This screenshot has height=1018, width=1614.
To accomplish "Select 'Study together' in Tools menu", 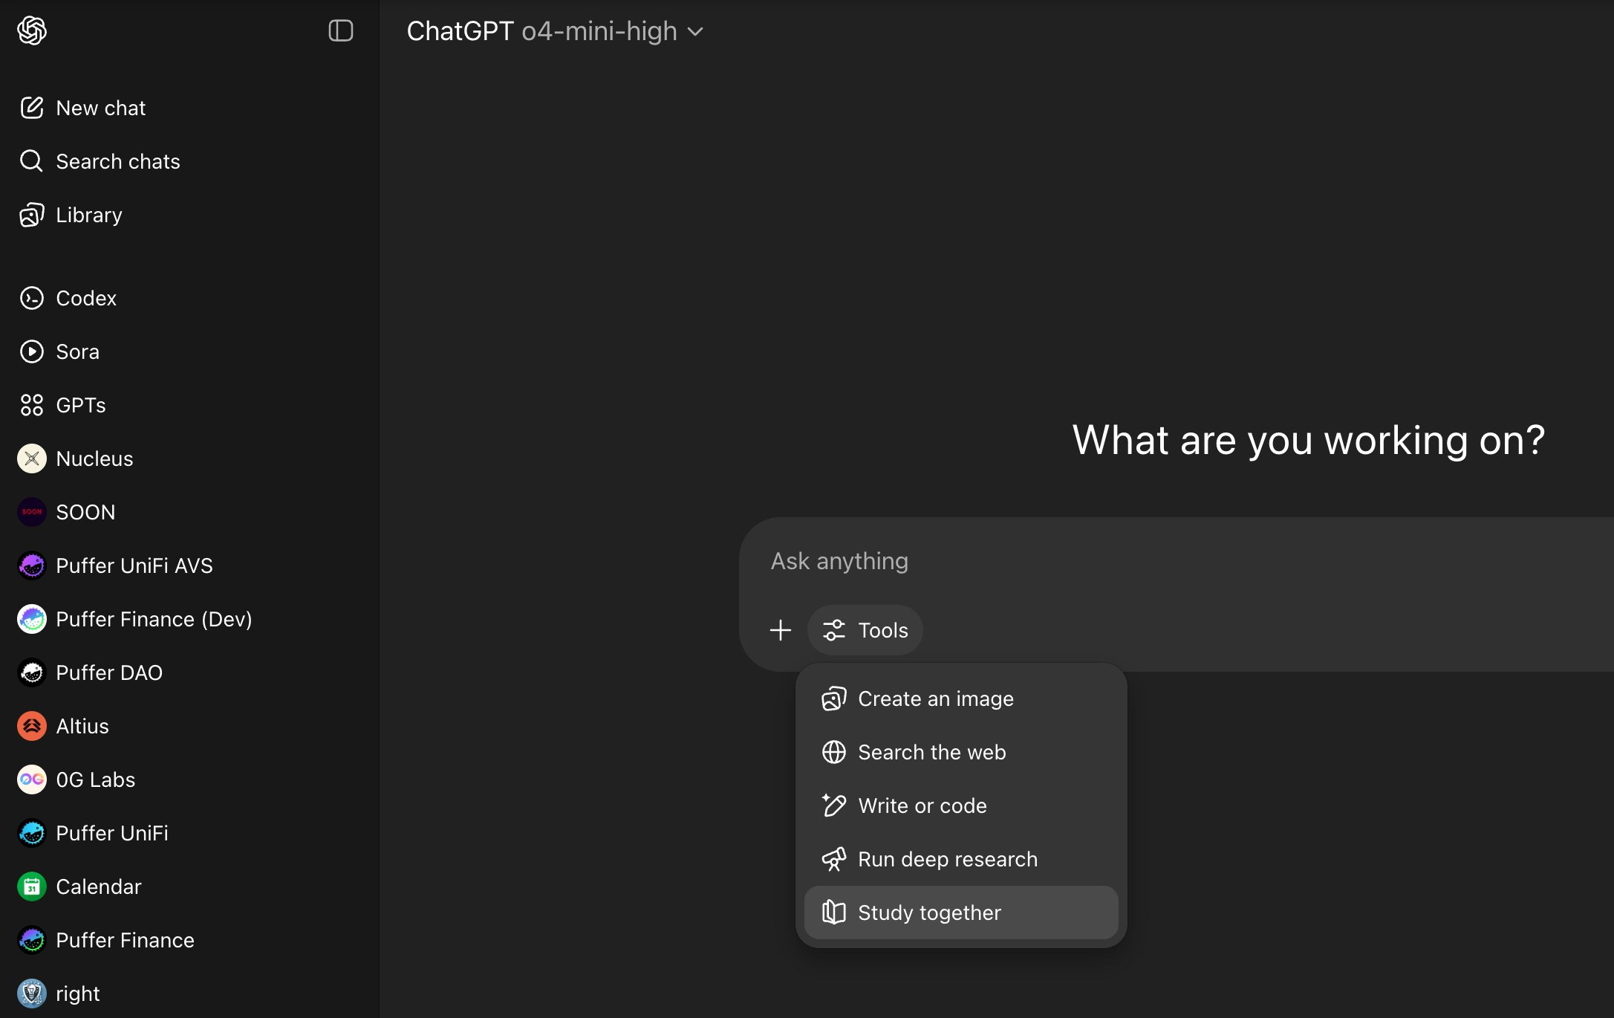I will pos(961,912).
